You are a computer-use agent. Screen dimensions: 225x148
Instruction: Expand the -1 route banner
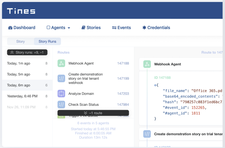tap(93, 113)
